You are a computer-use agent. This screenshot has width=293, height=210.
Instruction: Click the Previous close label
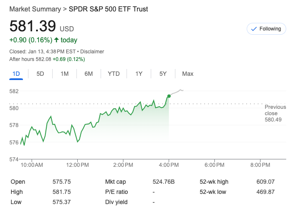[275, 110]
